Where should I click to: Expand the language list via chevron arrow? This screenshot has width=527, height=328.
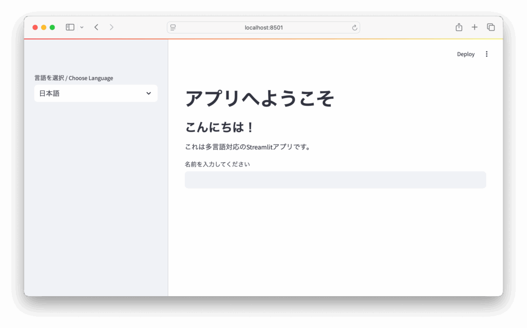tap(149, 94)
